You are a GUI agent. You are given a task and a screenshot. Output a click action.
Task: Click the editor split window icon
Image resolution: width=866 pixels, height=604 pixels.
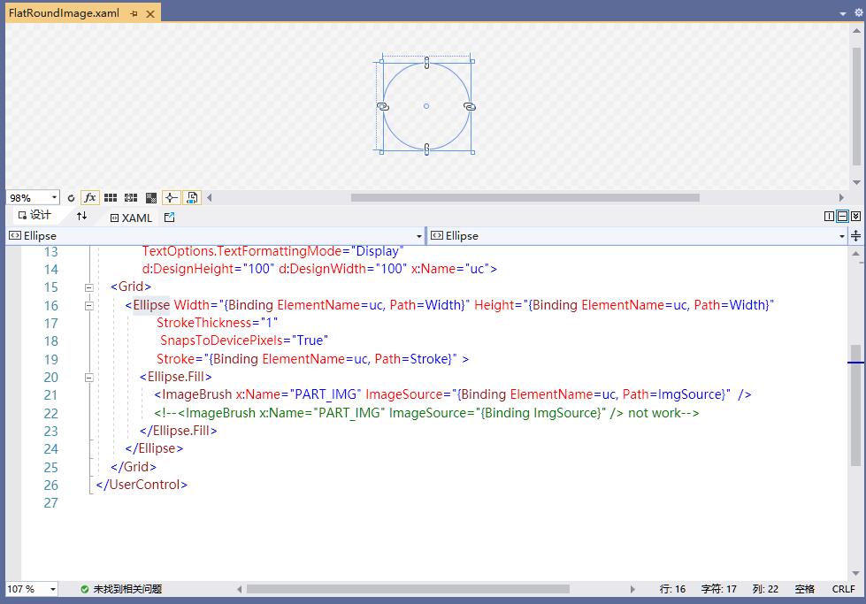click(855, 236)
